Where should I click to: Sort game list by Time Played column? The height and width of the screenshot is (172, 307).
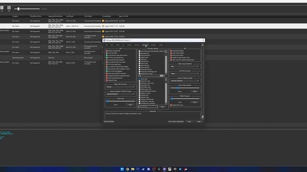(88, 16)
